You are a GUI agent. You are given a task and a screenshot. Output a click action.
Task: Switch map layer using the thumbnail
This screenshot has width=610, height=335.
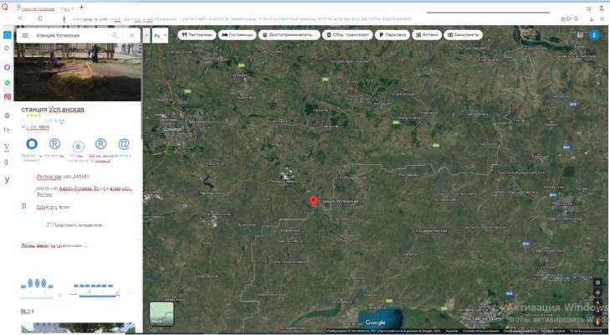pos(161,313)
